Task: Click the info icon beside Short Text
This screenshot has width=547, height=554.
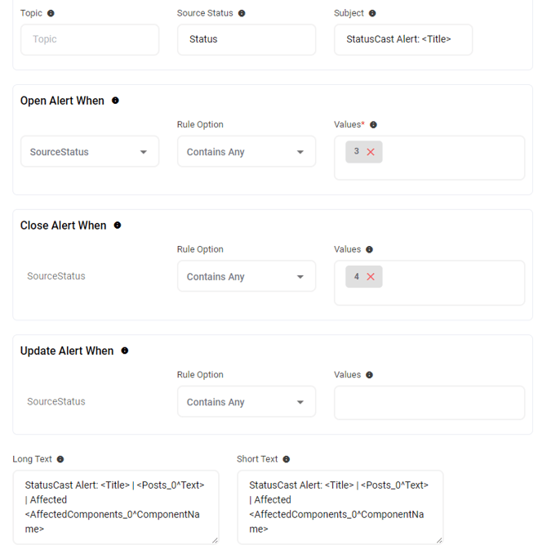Action: pos(287,459)
